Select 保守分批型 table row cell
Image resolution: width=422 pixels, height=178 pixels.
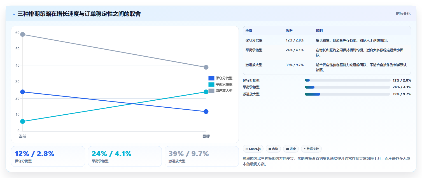[254, 40]
